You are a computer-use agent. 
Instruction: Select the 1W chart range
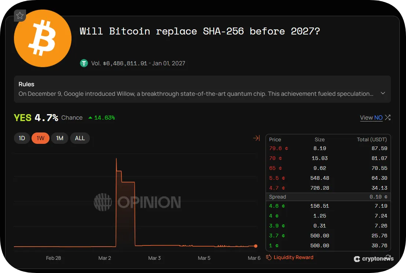(x=40, y=138)
